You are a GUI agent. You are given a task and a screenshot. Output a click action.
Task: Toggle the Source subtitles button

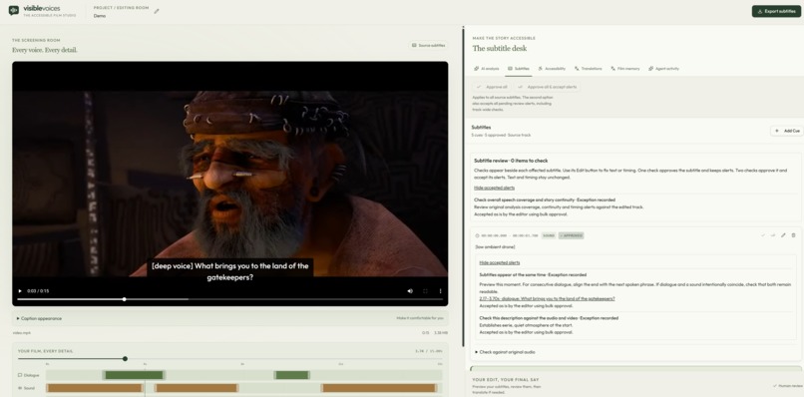tap(429, 45)
